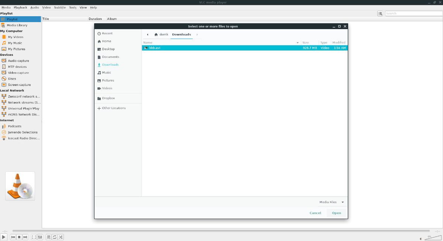Image resolution: width=443 pixels, height=241 pixels.
Task: Open the Playback menu
Action: 20,7
